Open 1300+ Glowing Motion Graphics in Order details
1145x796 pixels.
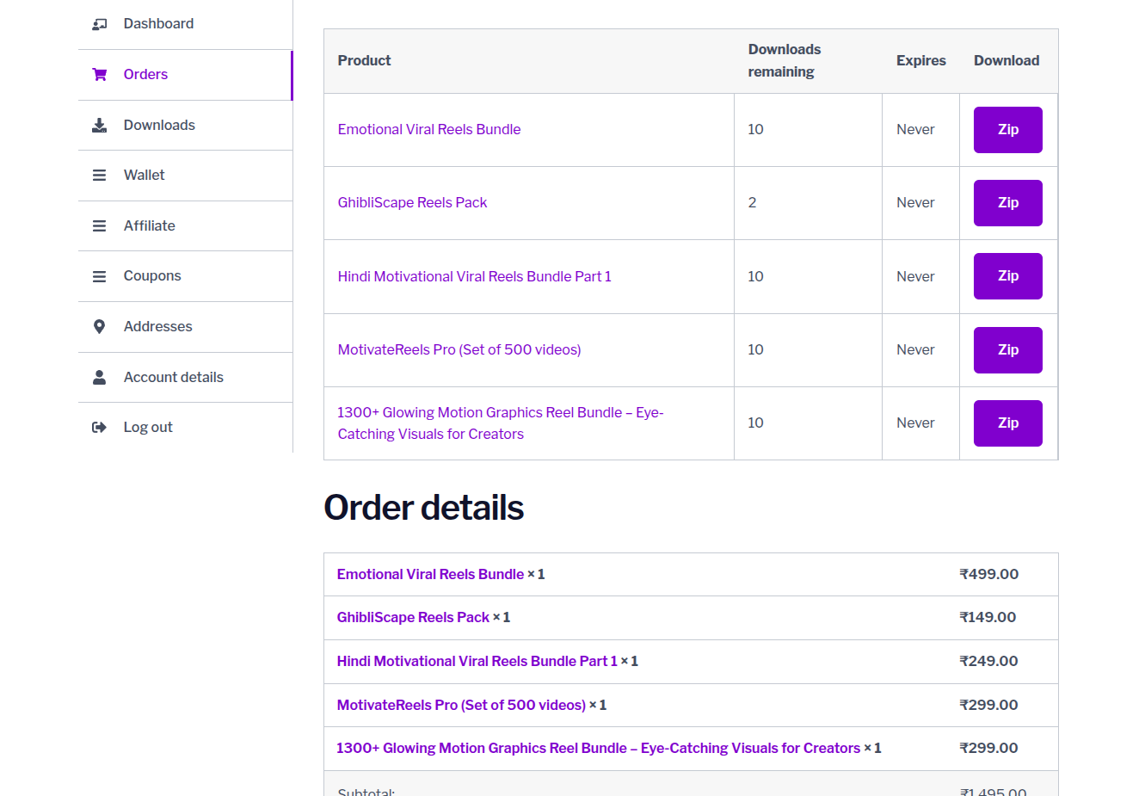coord(598,748)
